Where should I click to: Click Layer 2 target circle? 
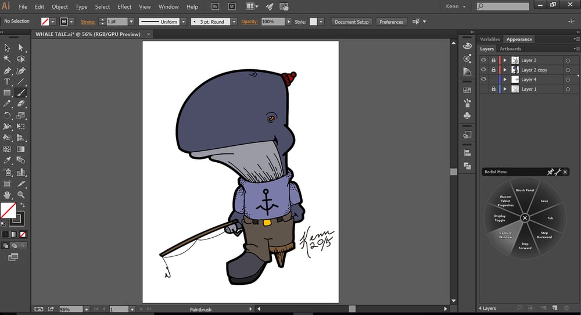(568, 60)
